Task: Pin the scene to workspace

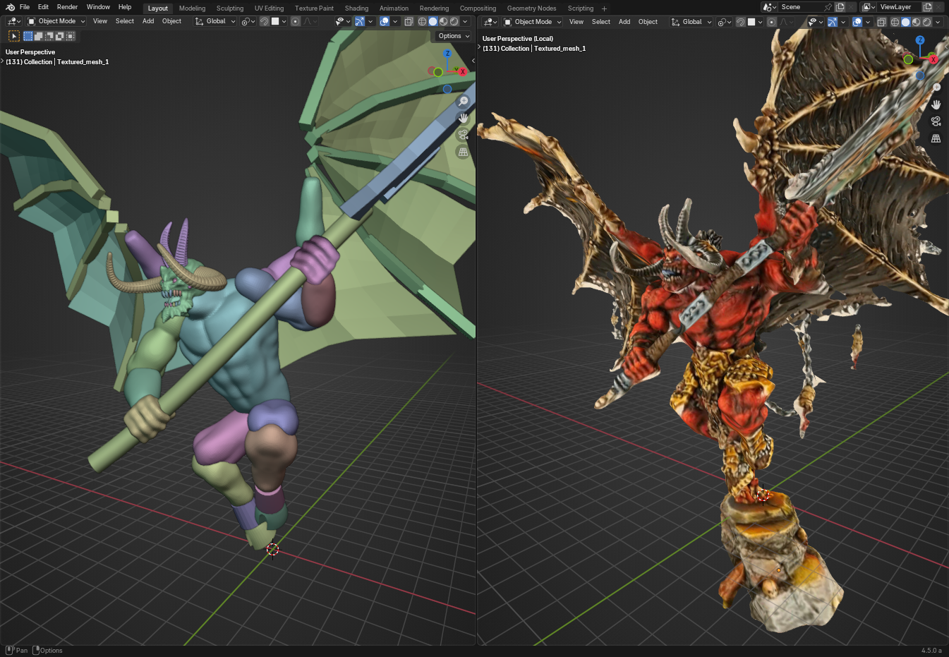Action: coord(828,7)
